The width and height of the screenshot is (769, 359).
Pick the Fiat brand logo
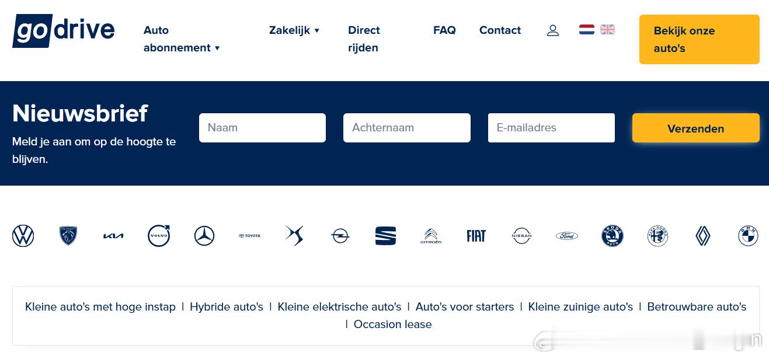(476, 236)
